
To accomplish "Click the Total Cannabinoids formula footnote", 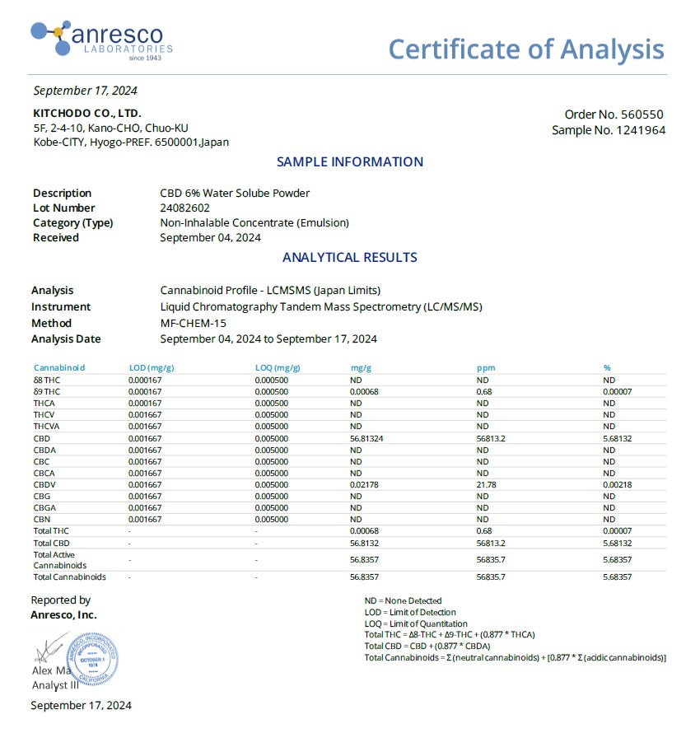I will click(515, 658).
